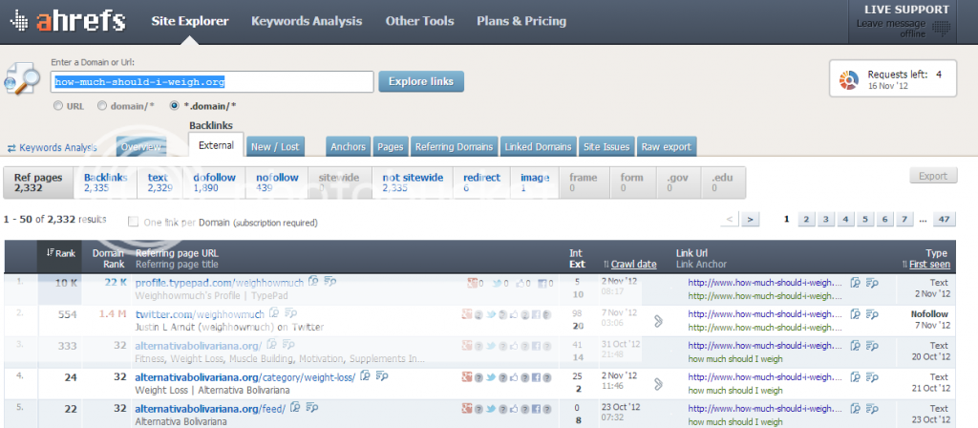Click the requests left pie chart icon
The height and width of the screenshot is (428, 978).
847,79
